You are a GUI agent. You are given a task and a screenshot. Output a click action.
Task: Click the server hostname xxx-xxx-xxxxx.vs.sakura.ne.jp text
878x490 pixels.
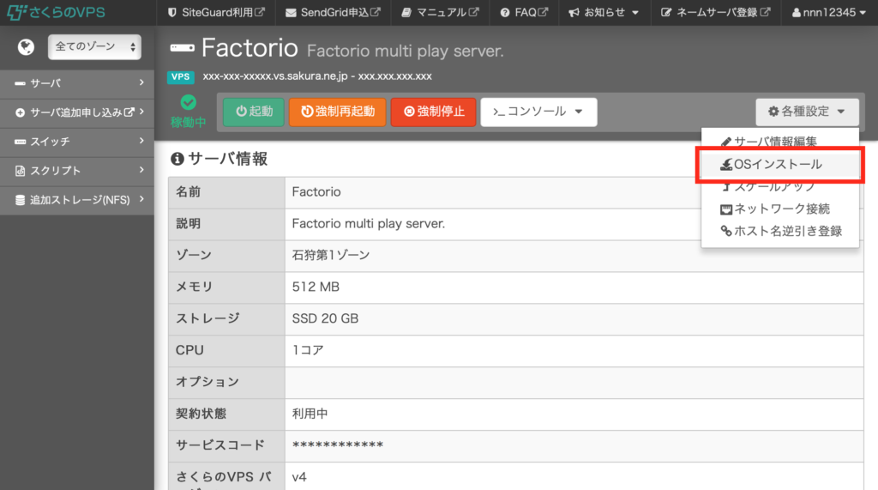275,76
